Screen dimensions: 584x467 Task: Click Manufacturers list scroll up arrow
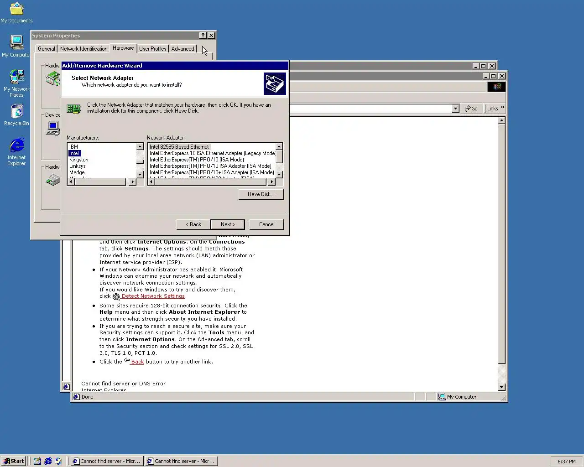140,146
